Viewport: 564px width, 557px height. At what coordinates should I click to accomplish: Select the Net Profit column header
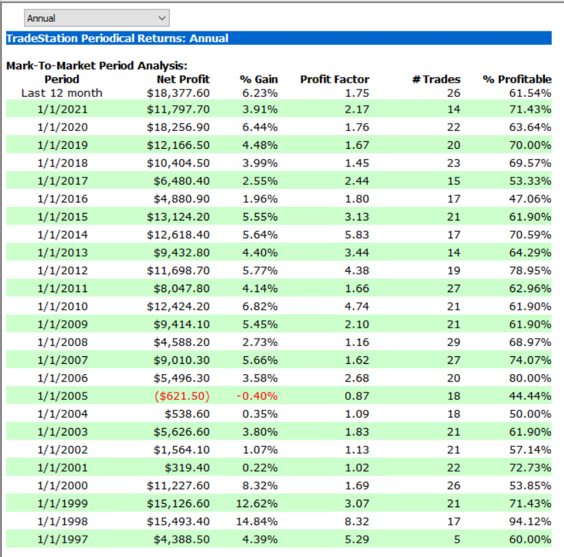(183, 79)
